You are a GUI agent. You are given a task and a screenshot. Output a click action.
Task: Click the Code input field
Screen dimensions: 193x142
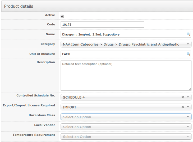tap(102, 25)
